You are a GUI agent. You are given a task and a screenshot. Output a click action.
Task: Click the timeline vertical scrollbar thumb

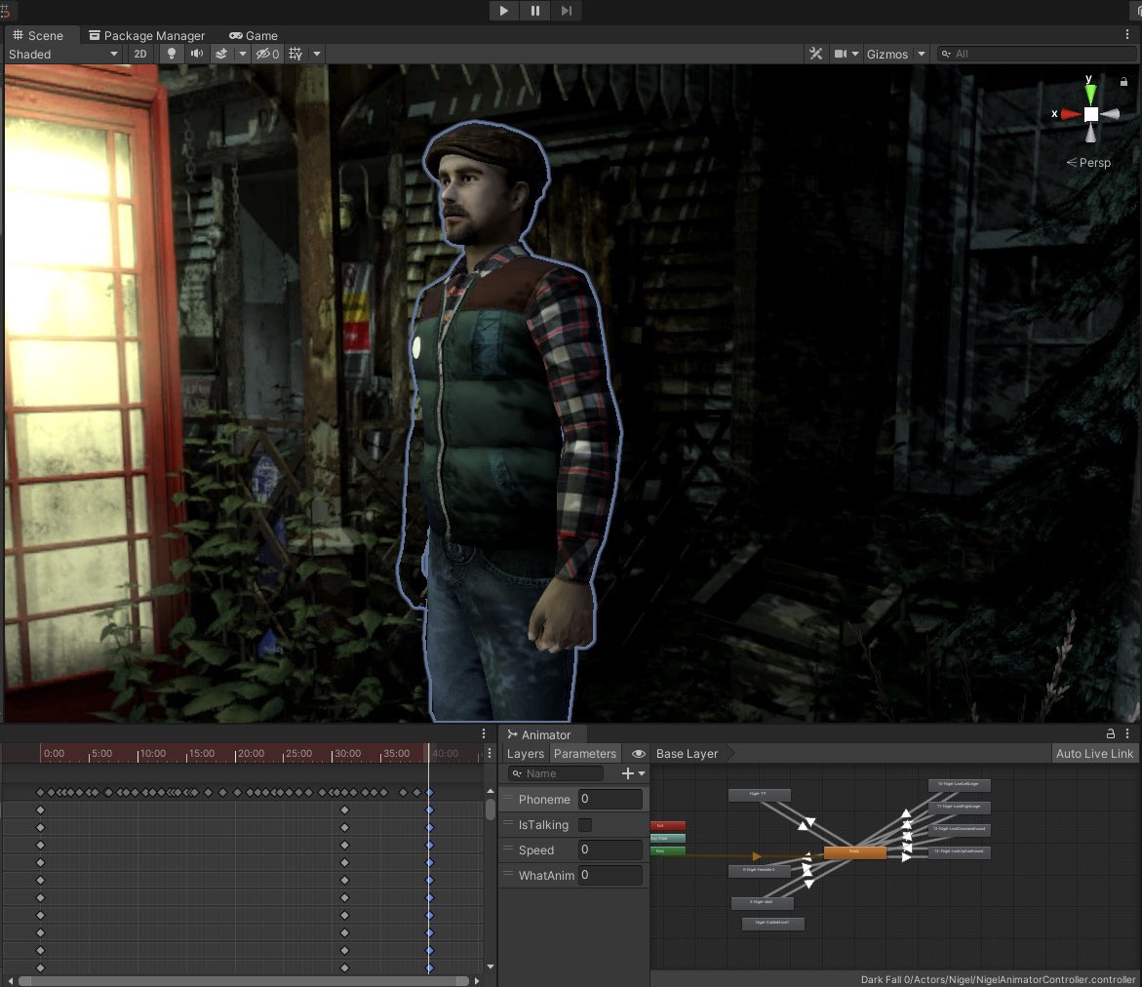[x=491, y=809]
